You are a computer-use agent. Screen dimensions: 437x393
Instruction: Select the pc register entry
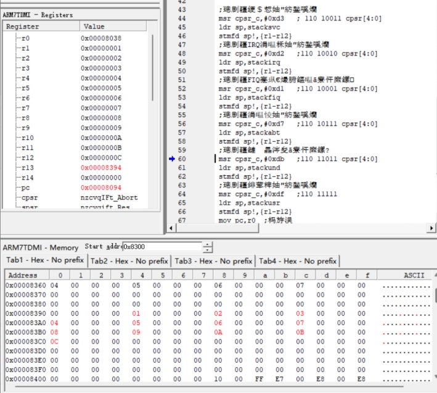[x=26, y=188]
